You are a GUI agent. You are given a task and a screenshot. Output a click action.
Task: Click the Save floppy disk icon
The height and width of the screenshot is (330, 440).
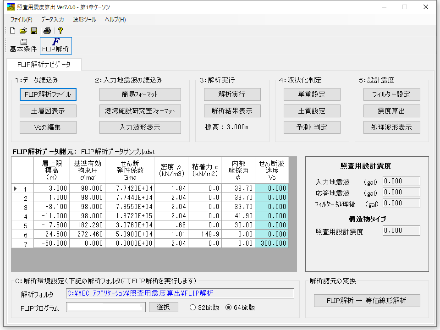(x=34, y=31)
